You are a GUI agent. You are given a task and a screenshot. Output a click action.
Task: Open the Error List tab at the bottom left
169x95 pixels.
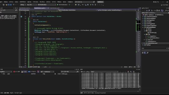pos(6,93)
